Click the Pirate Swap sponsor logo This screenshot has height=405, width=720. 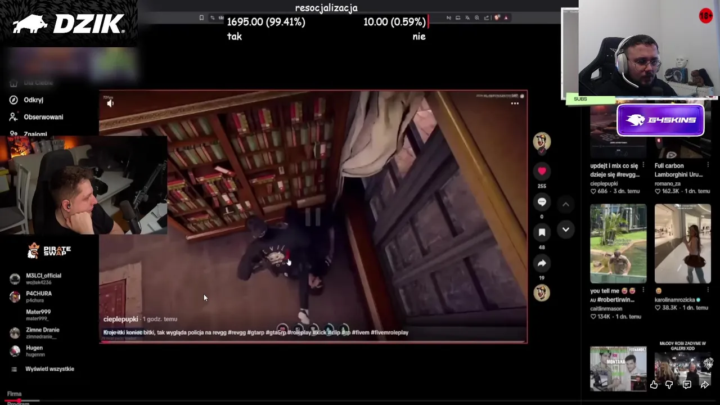49,251
